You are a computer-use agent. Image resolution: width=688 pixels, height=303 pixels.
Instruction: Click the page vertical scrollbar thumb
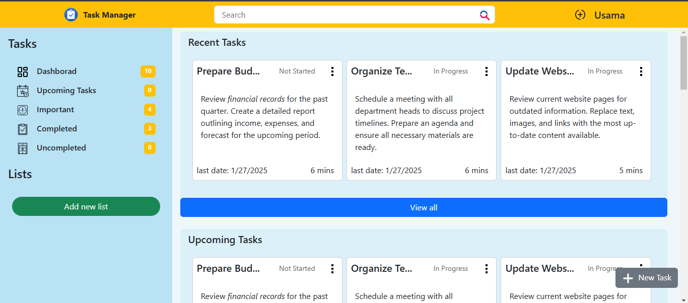click(683, 62)
